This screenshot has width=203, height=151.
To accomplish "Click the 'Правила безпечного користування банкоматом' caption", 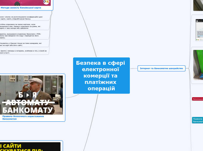I will pos(23,118).
